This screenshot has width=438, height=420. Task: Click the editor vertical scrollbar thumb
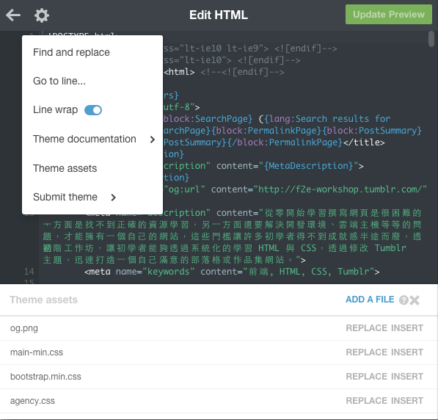click(431, 39)
